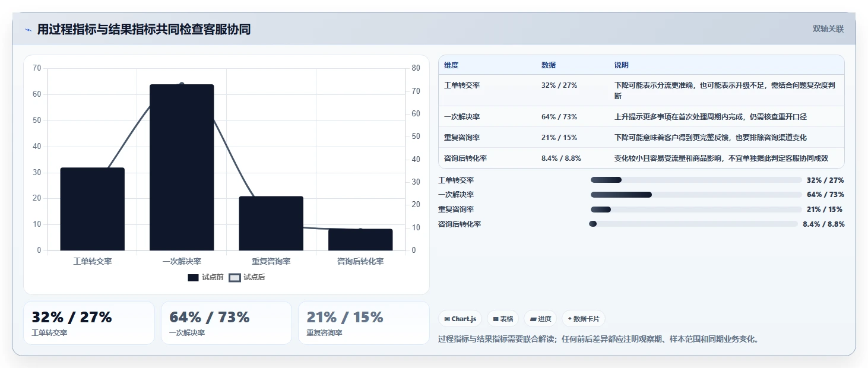Viewport: 868px width, 368px height.
Task: Select the 表格 tag chip
Action: [x=503, y=319]
